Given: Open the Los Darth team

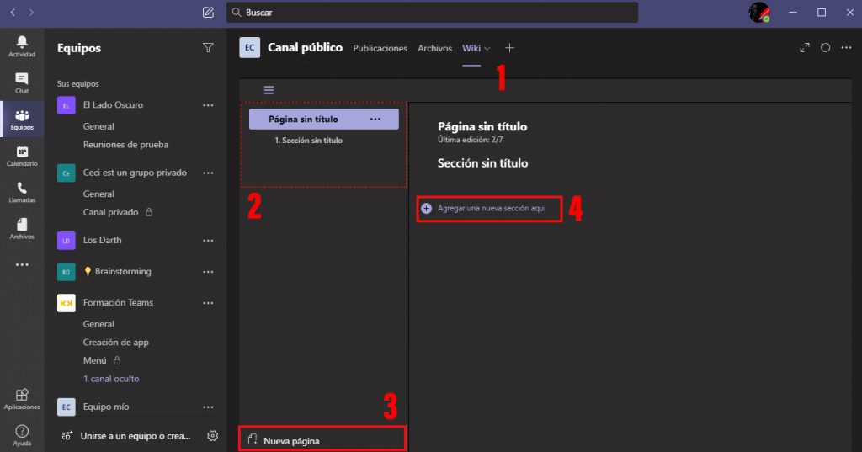Looking at the screenshot, I should (102, 240).
